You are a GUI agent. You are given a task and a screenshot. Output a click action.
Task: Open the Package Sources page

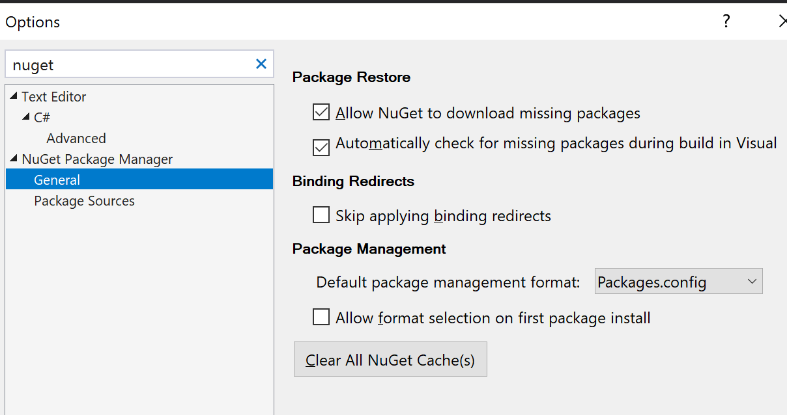click(x=85, y=201)
